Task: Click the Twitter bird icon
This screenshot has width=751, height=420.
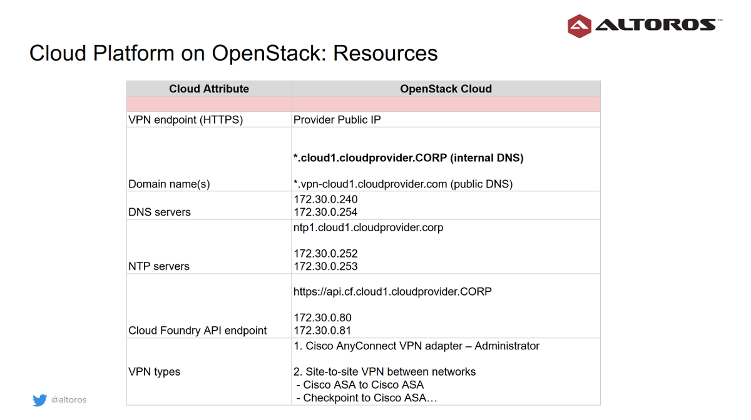Action: (40, 400)
